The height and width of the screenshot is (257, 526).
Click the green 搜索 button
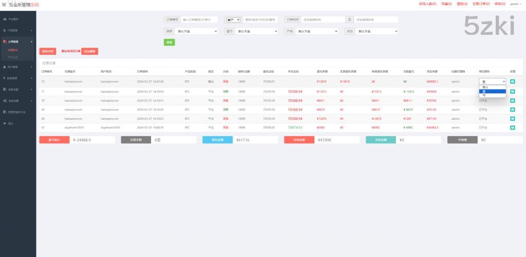(169, 42)
